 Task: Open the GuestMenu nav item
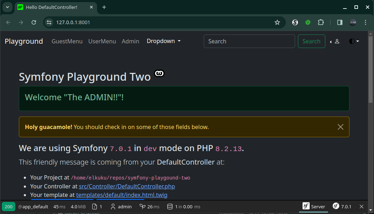(x=67, y=41)
